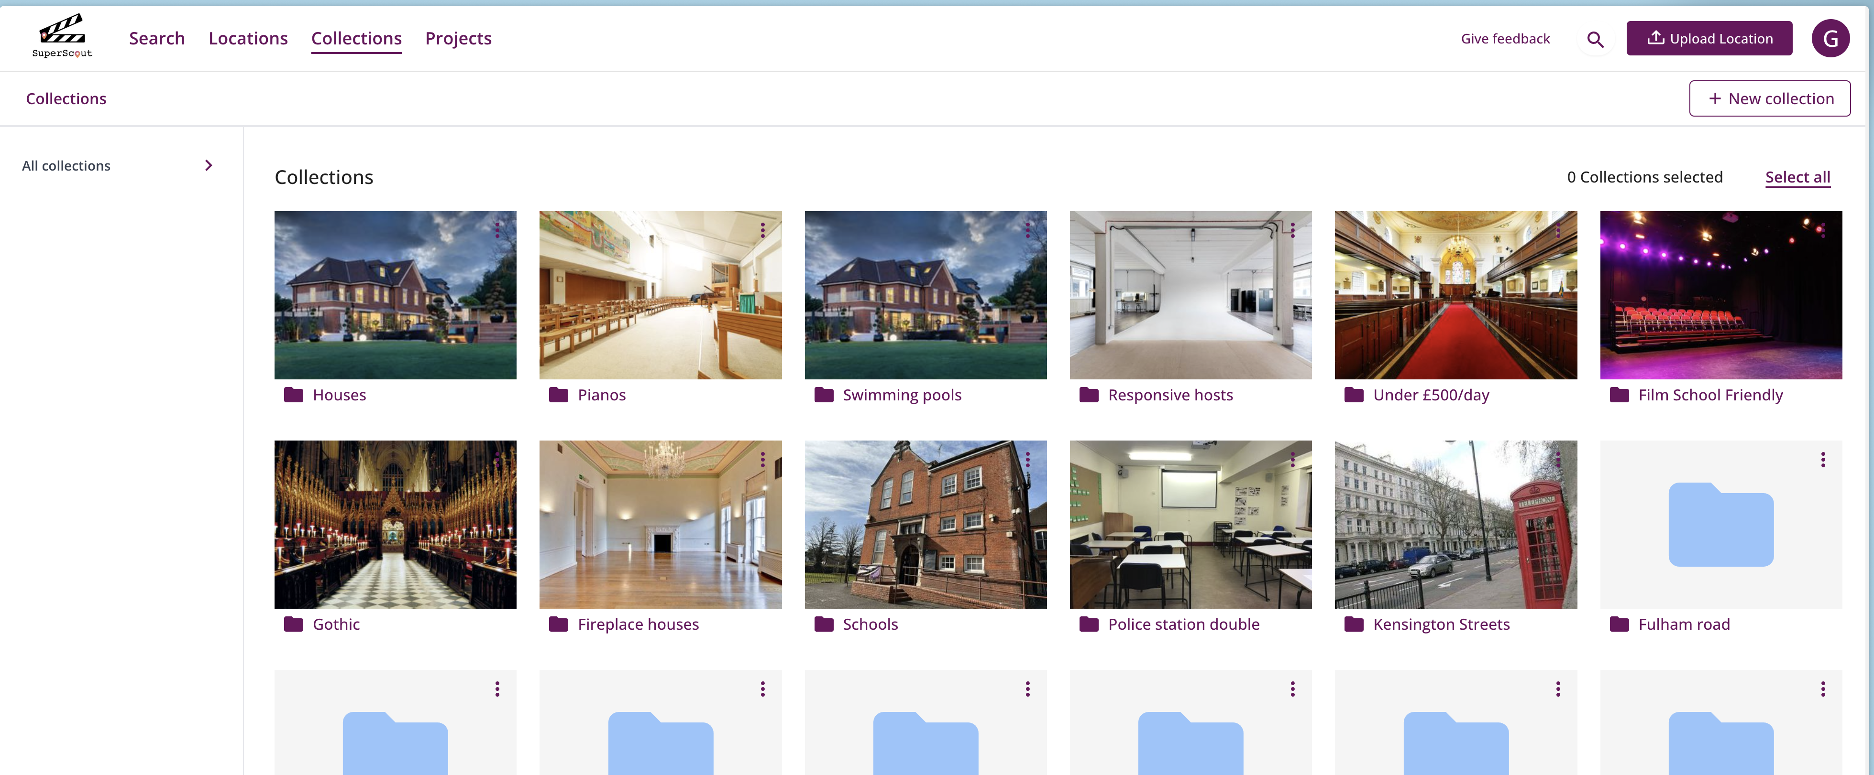The image size is (1874, 775).
Task: Go to the Search tab
Action: click(157, 39)
